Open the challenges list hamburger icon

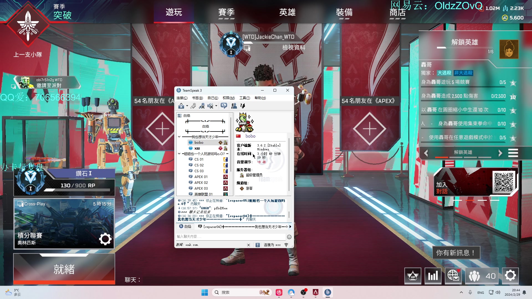click(513, 153)
